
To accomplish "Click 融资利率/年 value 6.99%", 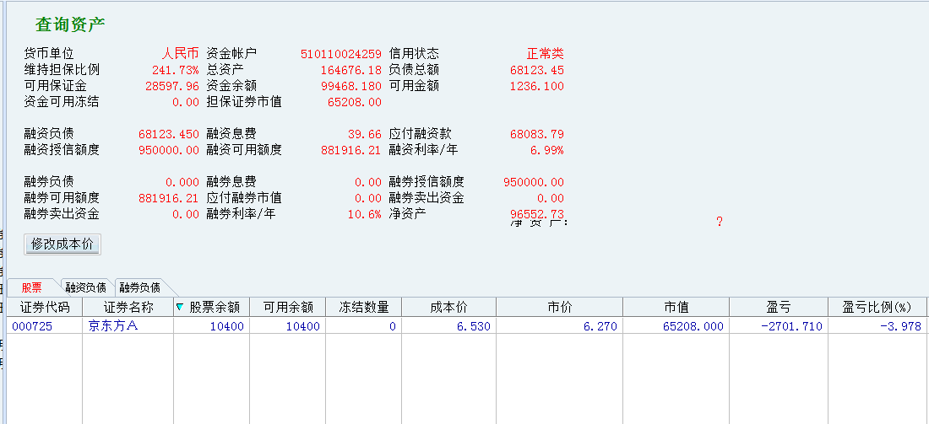I will pyautogui.click(x=547, y=150).
